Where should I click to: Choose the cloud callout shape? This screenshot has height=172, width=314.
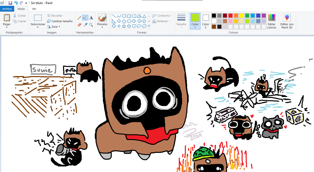point(144,26)
